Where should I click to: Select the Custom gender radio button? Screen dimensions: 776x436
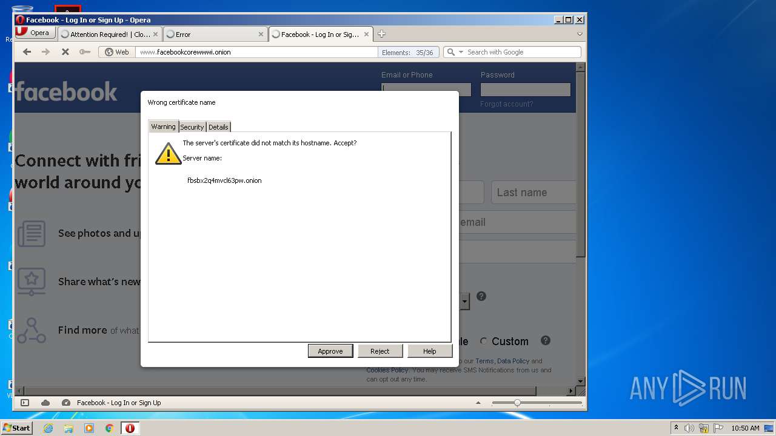(483, 342)
